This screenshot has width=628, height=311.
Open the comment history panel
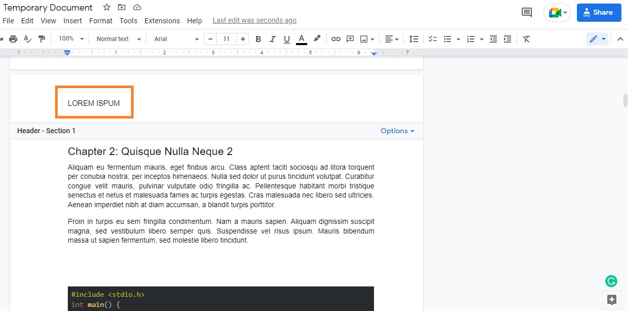(x=526, y=12)
